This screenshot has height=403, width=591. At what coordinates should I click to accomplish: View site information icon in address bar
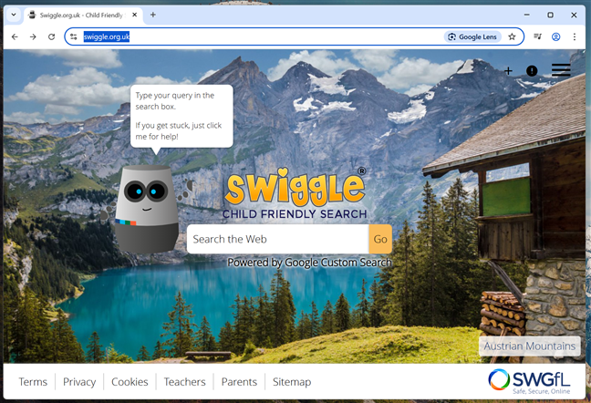[74, 36]
